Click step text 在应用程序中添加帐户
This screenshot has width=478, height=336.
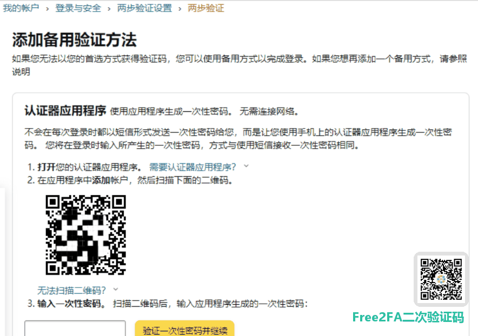[82, 180]
